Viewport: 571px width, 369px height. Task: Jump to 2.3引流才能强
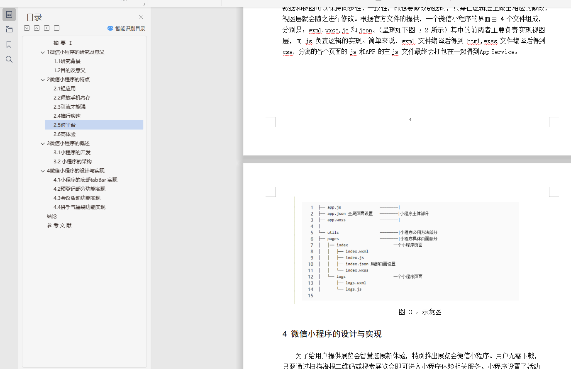(x=69, y=107)
